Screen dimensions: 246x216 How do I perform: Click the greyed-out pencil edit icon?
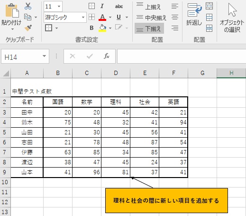point(118,28)
